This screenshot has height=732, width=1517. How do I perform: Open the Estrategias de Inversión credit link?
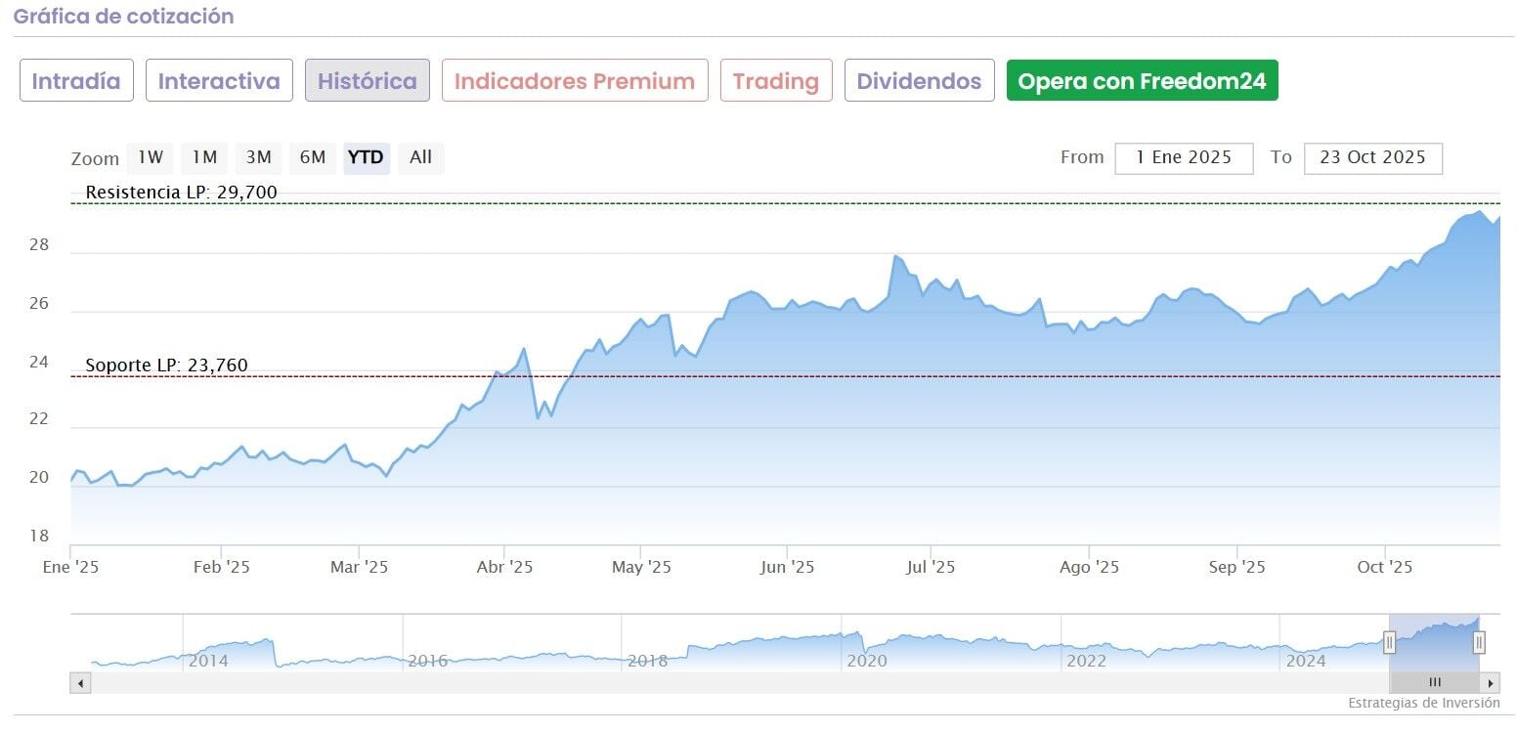tap(1423, 704)
